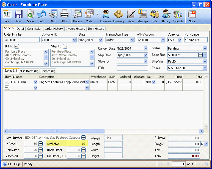Open Bill To ellipsis button
This screenshot has height=169, width=212.
(17, 46)
